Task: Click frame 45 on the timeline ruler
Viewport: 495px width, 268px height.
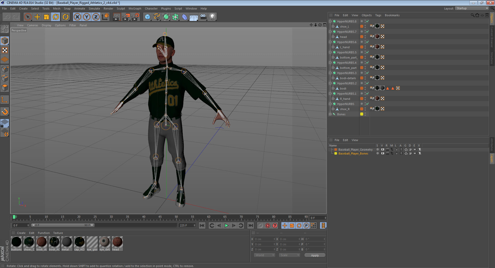Action: pos(160,217)
